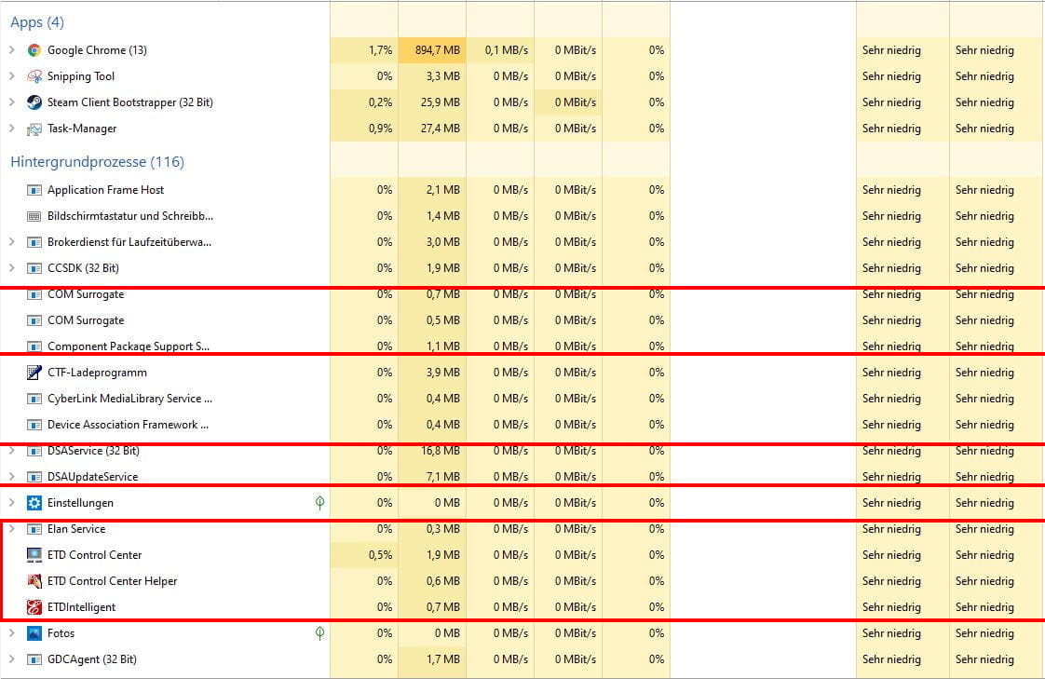This screenshot has width=1045, height=679.
Task: Click the ETD Control Center Helper icon
Action: click(x=34, y=581)
